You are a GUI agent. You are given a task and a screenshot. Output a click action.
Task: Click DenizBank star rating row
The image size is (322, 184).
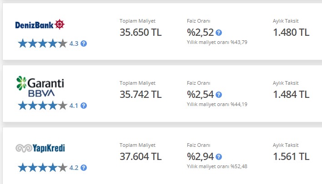pyautogui.click(x=43, y=44)
